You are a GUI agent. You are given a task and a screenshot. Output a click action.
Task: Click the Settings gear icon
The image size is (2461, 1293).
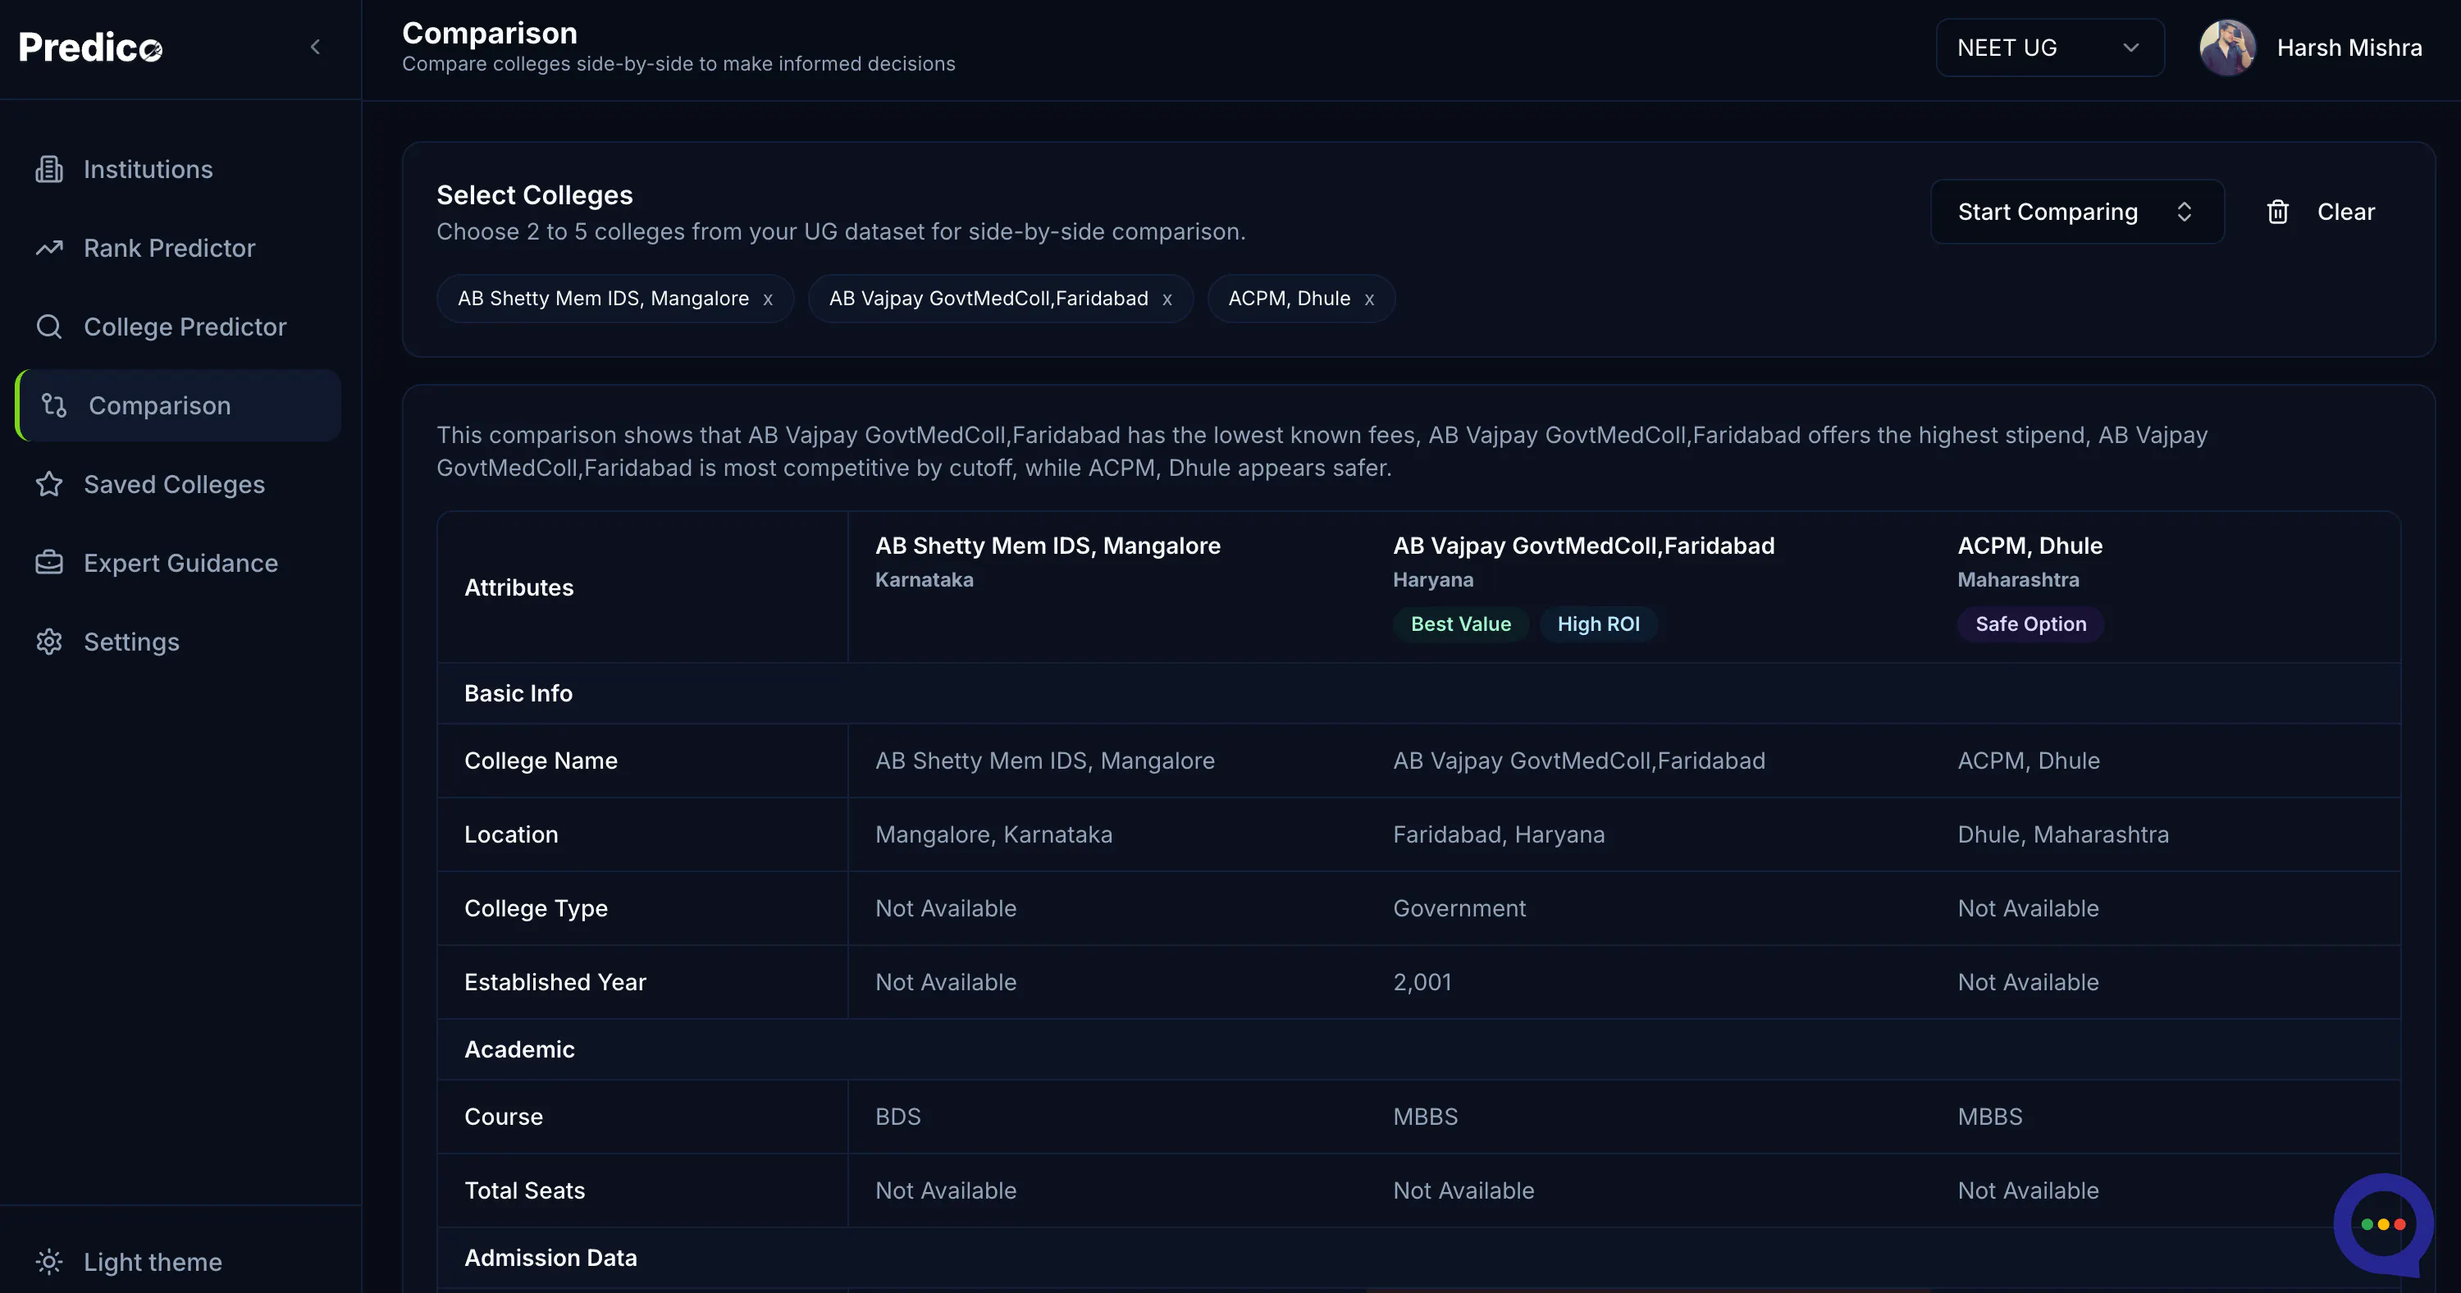pyautogui.click(x=48, y=642)
